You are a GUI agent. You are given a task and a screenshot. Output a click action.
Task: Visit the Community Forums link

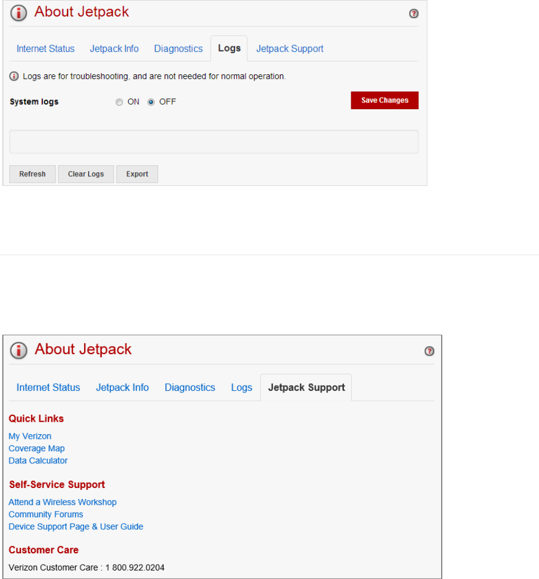click(46, 514)
